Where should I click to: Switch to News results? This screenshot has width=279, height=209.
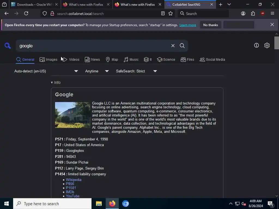[92, 60]
